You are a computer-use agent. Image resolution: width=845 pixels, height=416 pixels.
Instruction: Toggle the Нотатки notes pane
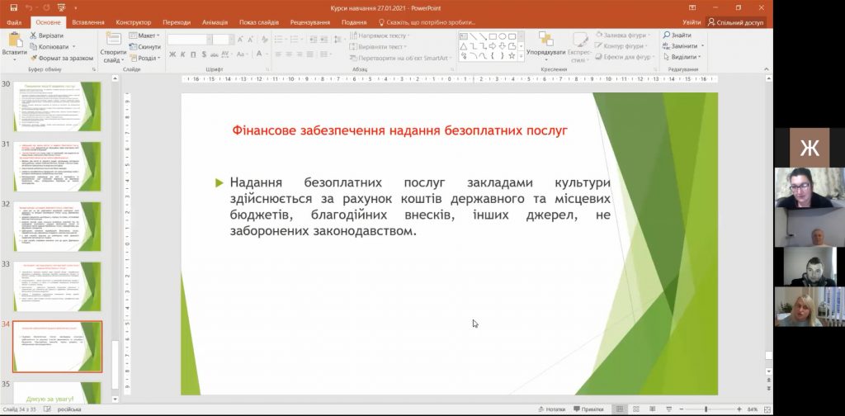pyautogui.click(x=550, y=409)
